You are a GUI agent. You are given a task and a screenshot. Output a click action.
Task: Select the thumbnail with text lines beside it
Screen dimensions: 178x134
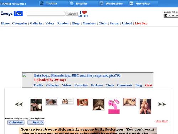coord(67,101)
